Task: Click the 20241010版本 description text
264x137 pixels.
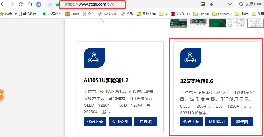Action: (193, 113)
